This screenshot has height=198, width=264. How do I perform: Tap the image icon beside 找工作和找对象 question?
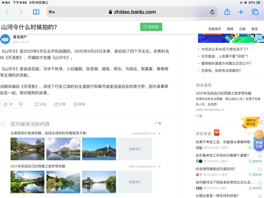tap(260, 156)
